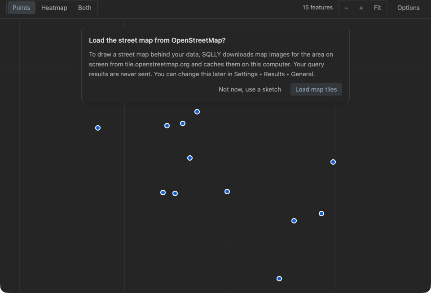Fit all features in view
The image size is (431, 293).
[378, 8]
